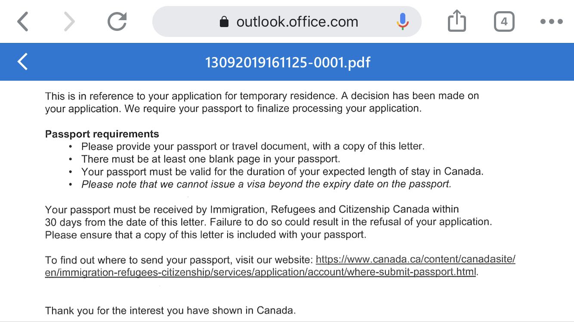574x322 pixels.
Task: Open the canada.ca passport submission link
Action: [415, 260]
